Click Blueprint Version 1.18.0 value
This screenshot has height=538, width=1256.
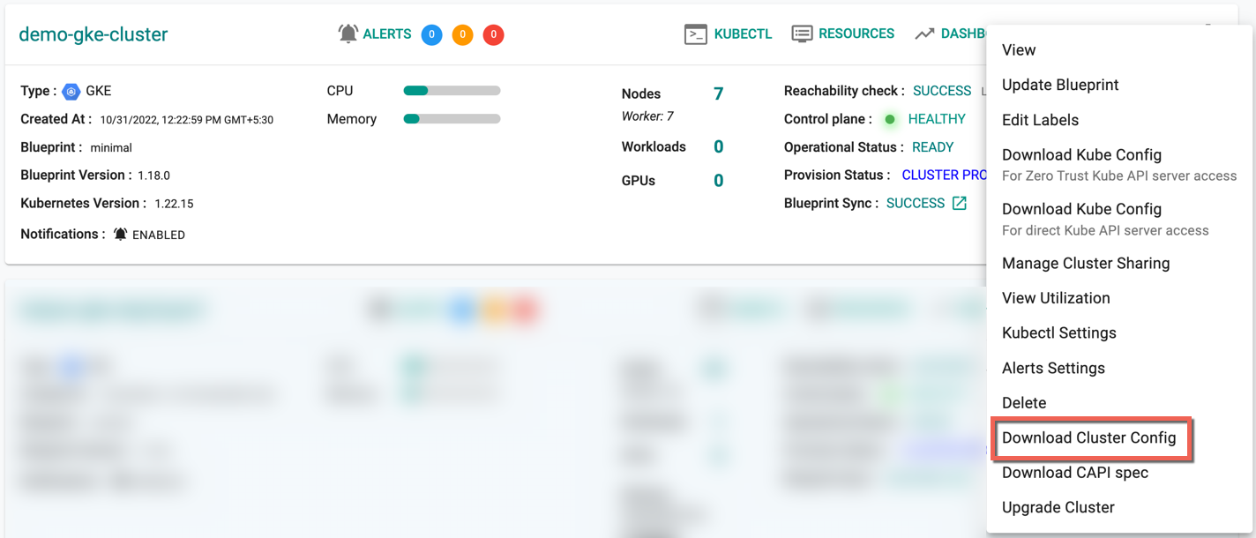[x=153, y=176]
